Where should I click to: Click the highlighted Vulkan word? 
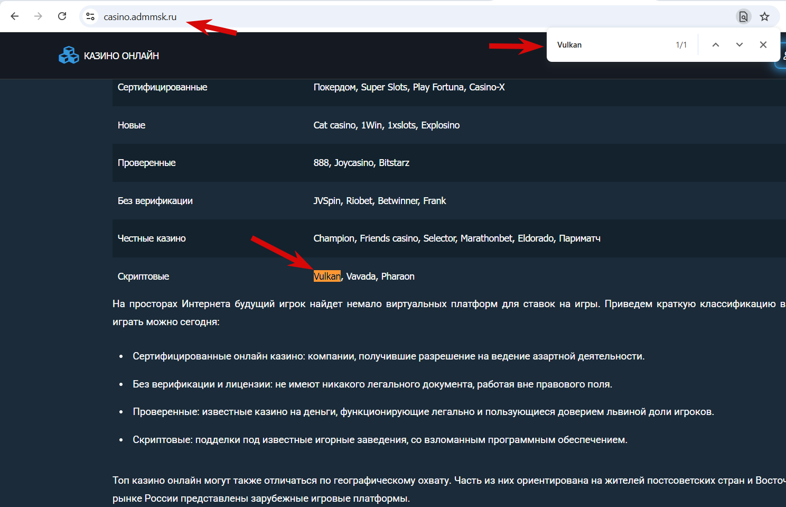coord(327,276)
